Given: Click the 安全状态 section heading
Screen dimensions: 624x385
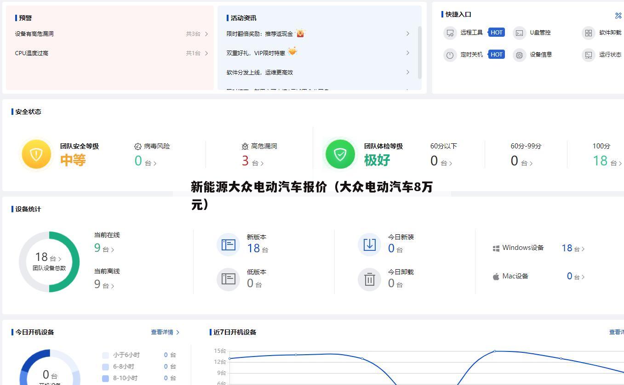Looking at the screenshot, I should coord(28,112).
